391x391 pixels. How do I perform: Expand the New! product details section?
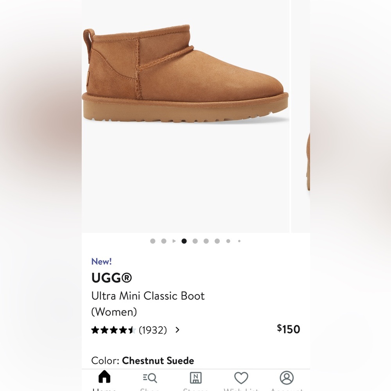click(101, 262)
